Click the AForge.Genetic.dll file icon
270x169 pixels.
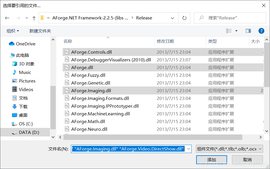click(67, 83)
